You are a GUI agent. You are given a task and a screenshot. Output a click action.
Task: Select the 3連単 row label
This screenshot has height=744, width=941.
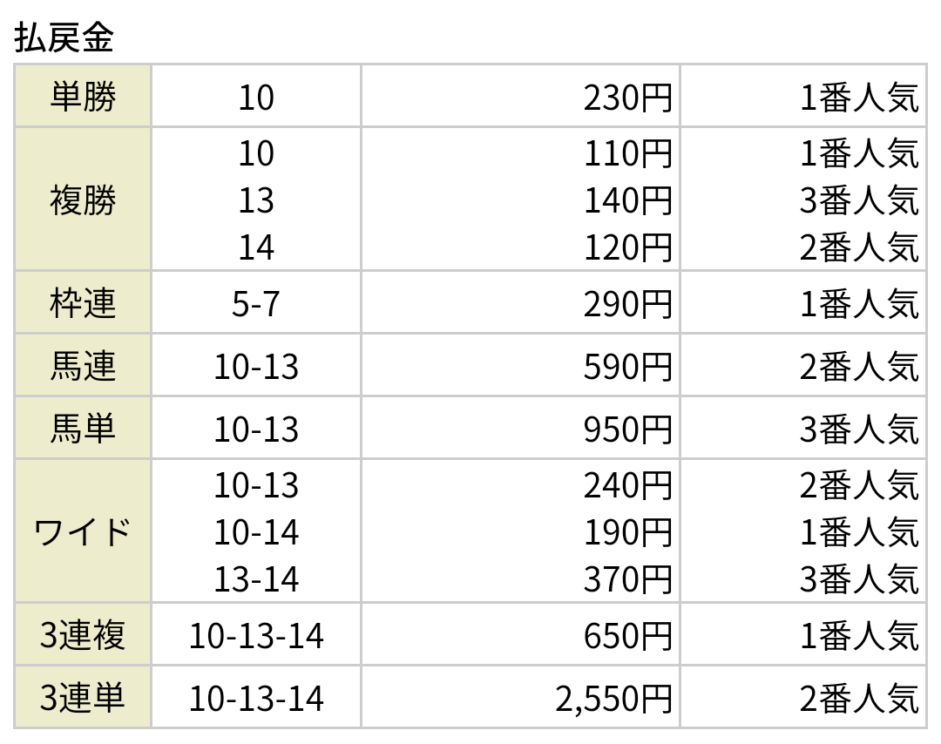(83, 697)
